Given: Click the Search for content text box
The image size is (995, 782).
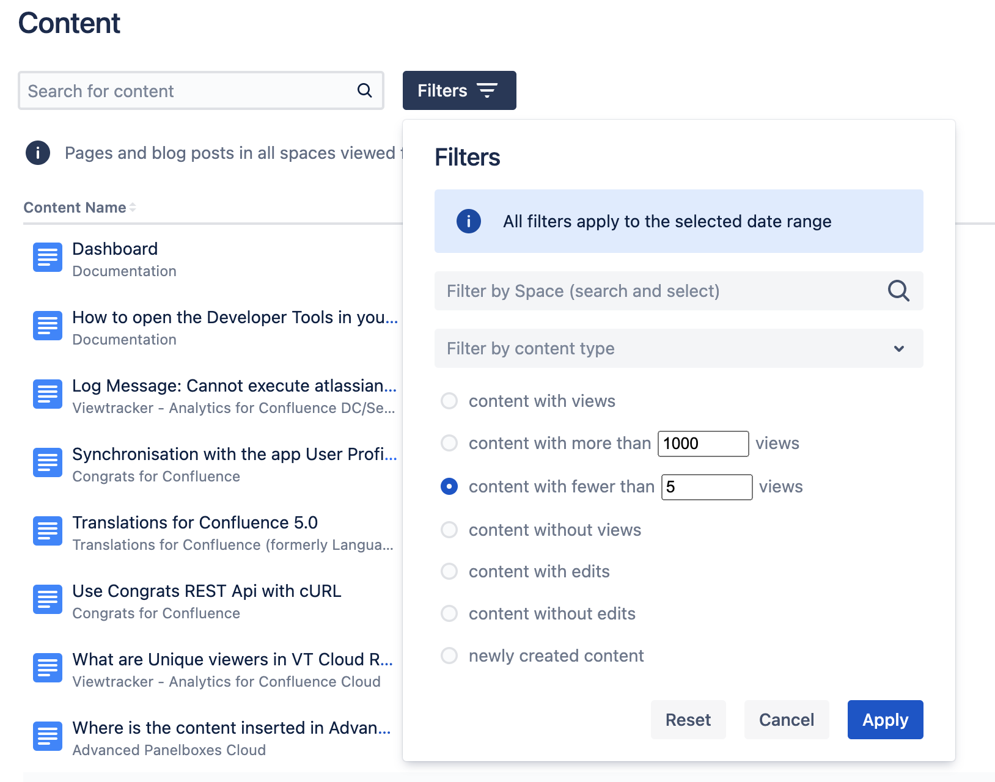Looking at the screenshot, I should click(183, 90).
